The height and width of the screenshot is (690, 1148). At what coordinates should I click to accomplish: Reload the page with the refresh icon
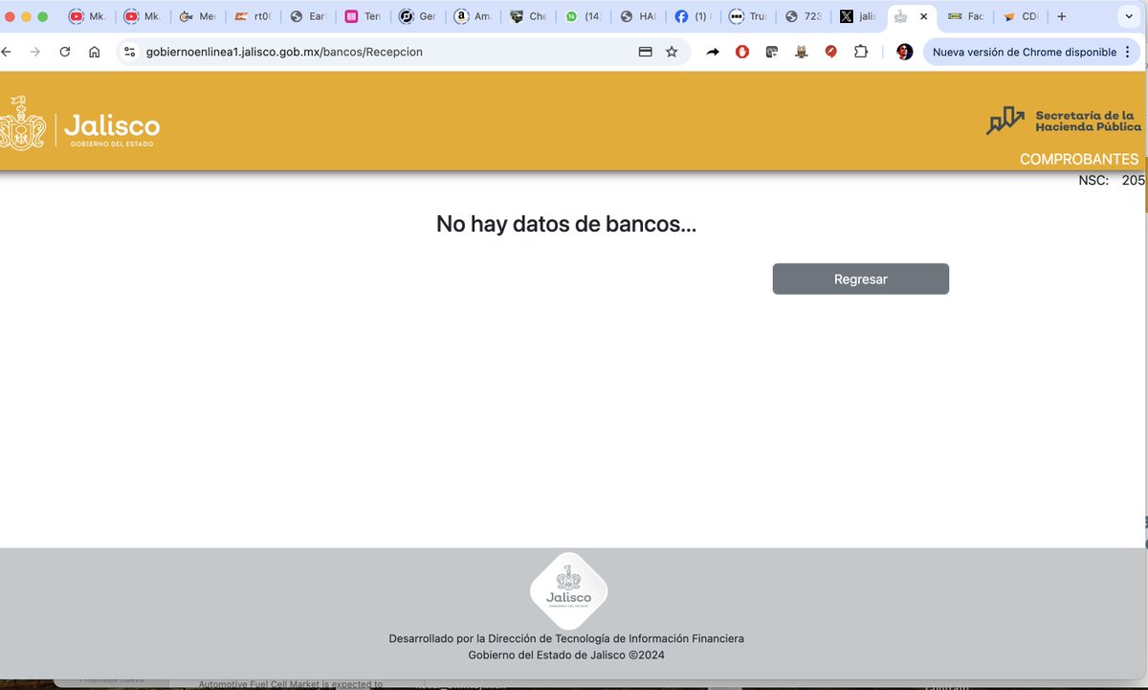click(65, 52)
